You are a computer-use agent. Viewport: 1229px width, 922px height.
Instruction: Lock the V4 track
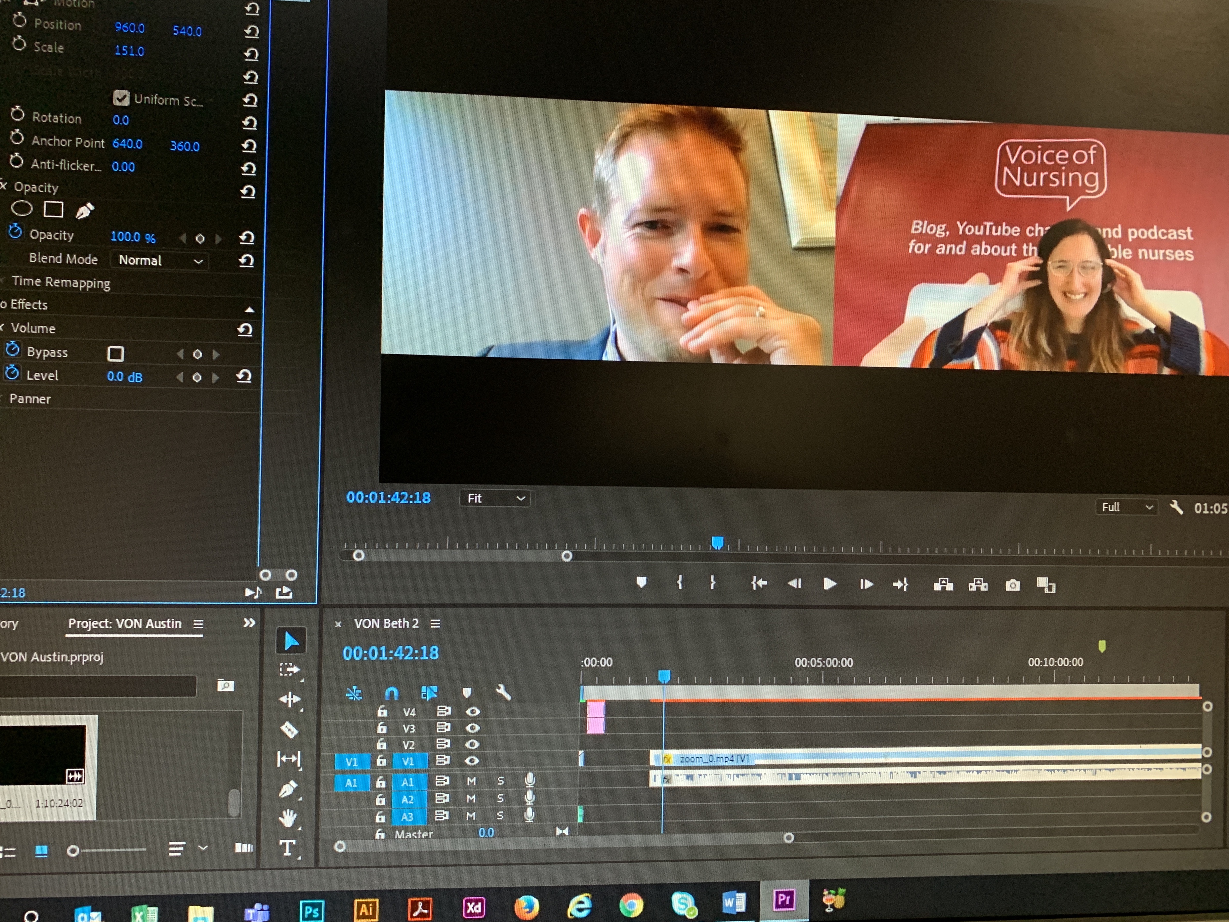[x=382, y=711]
